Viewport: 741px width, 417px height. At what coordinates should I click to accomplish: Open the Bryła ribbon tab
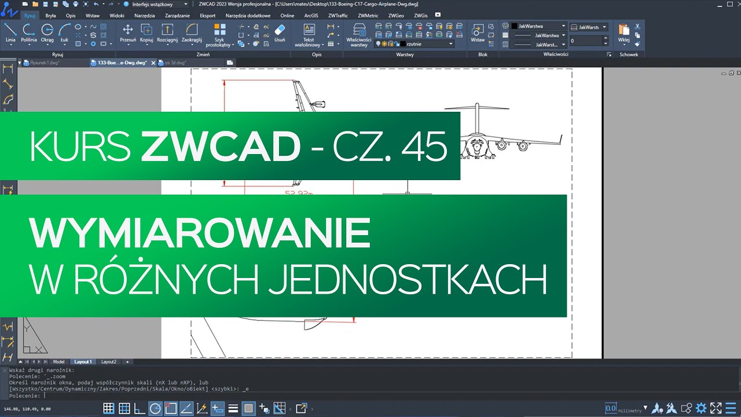tap(50, 16)
